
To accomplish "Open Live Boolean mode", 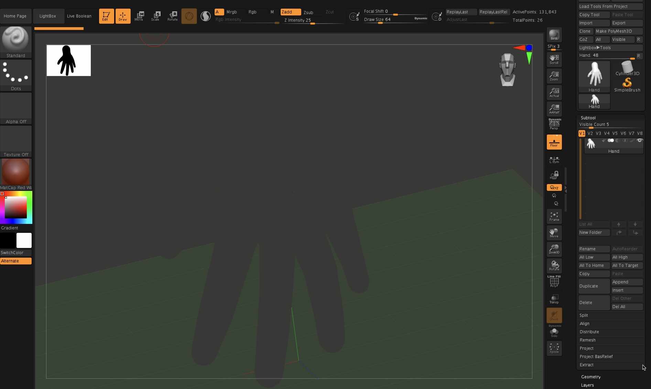I will pyautogui.click(x=79, y=16).
